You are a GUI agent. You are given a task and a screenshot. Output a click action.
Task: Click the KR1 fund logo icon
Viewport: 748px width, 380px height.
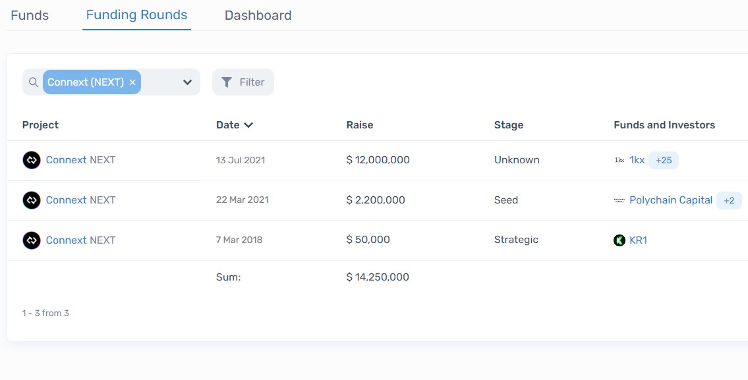click(x=619, y=240)
